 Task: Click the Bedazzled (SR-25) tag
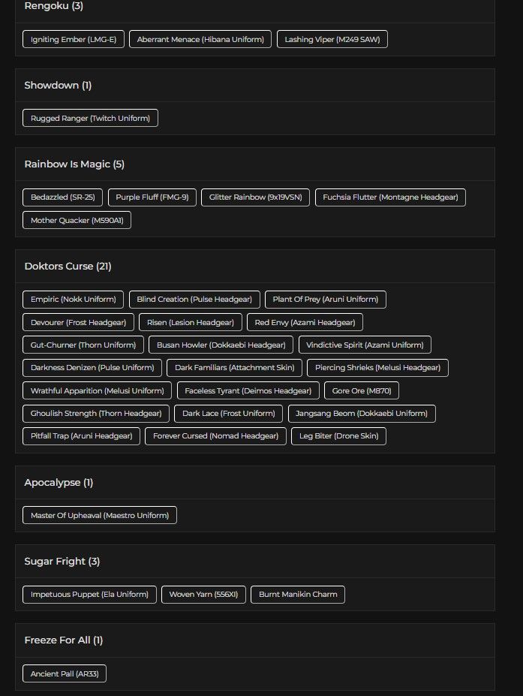63,197
